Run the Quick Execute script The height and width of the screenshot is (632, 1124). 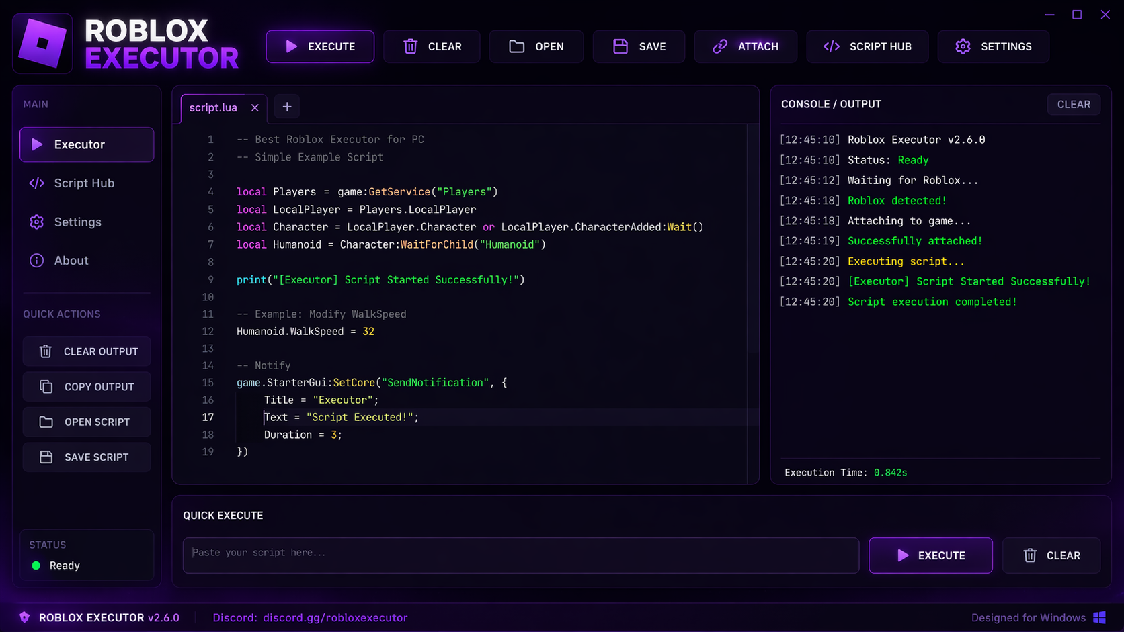click(930, 555)
